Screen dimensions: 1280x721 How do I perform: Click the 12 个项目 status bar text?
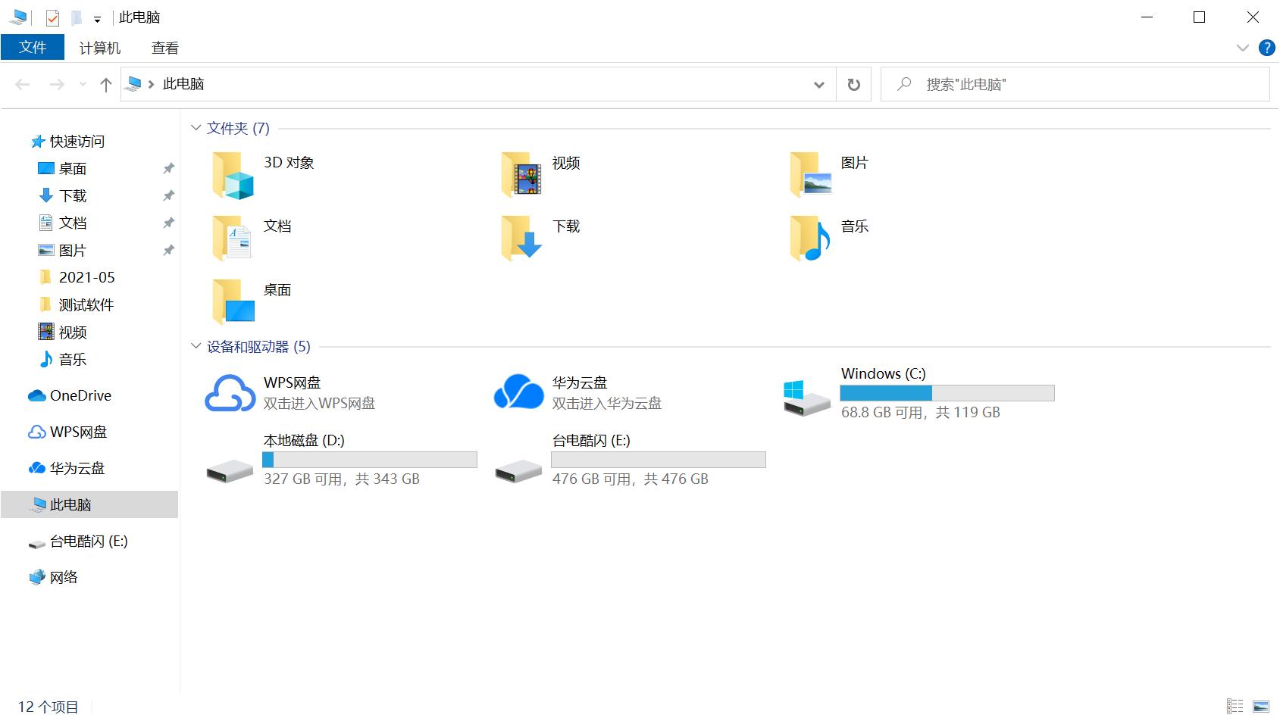click(x=49, y=707)
